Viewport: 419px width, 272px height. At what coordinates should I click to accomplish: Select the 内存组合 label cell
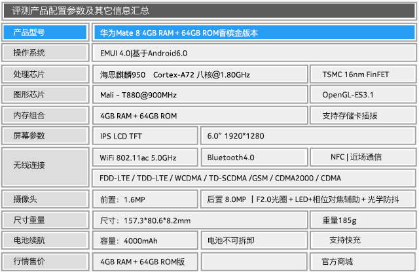click(x=45, y=115)
